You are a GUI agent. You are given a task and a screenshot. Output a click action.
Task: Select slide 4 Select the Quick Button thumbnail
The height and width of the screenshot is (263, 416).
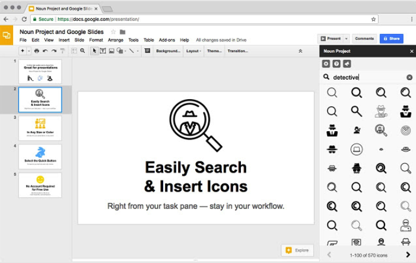40,157
